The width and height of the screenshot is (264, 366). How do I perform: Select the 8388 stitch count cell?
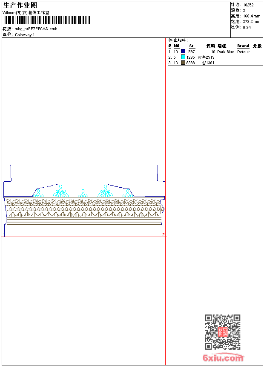191,63
